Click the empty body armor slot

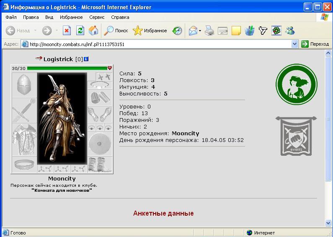[24, 139]
